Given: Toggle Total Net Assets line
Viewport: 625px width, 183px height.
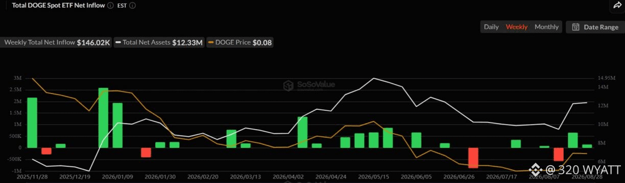Looking at the screenshot, I should point(159,43).
